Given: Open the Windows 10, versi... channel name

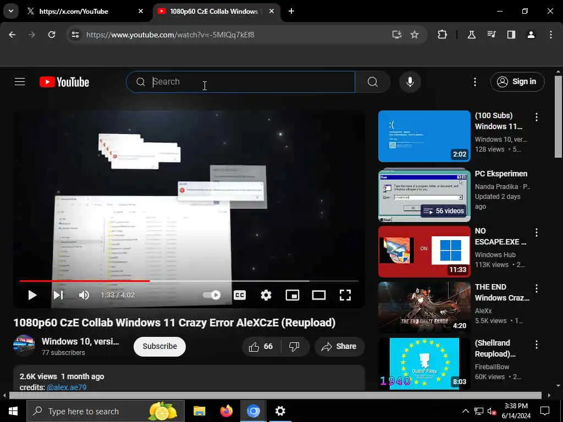Looking at the screenshot, I should pos(80,341).
